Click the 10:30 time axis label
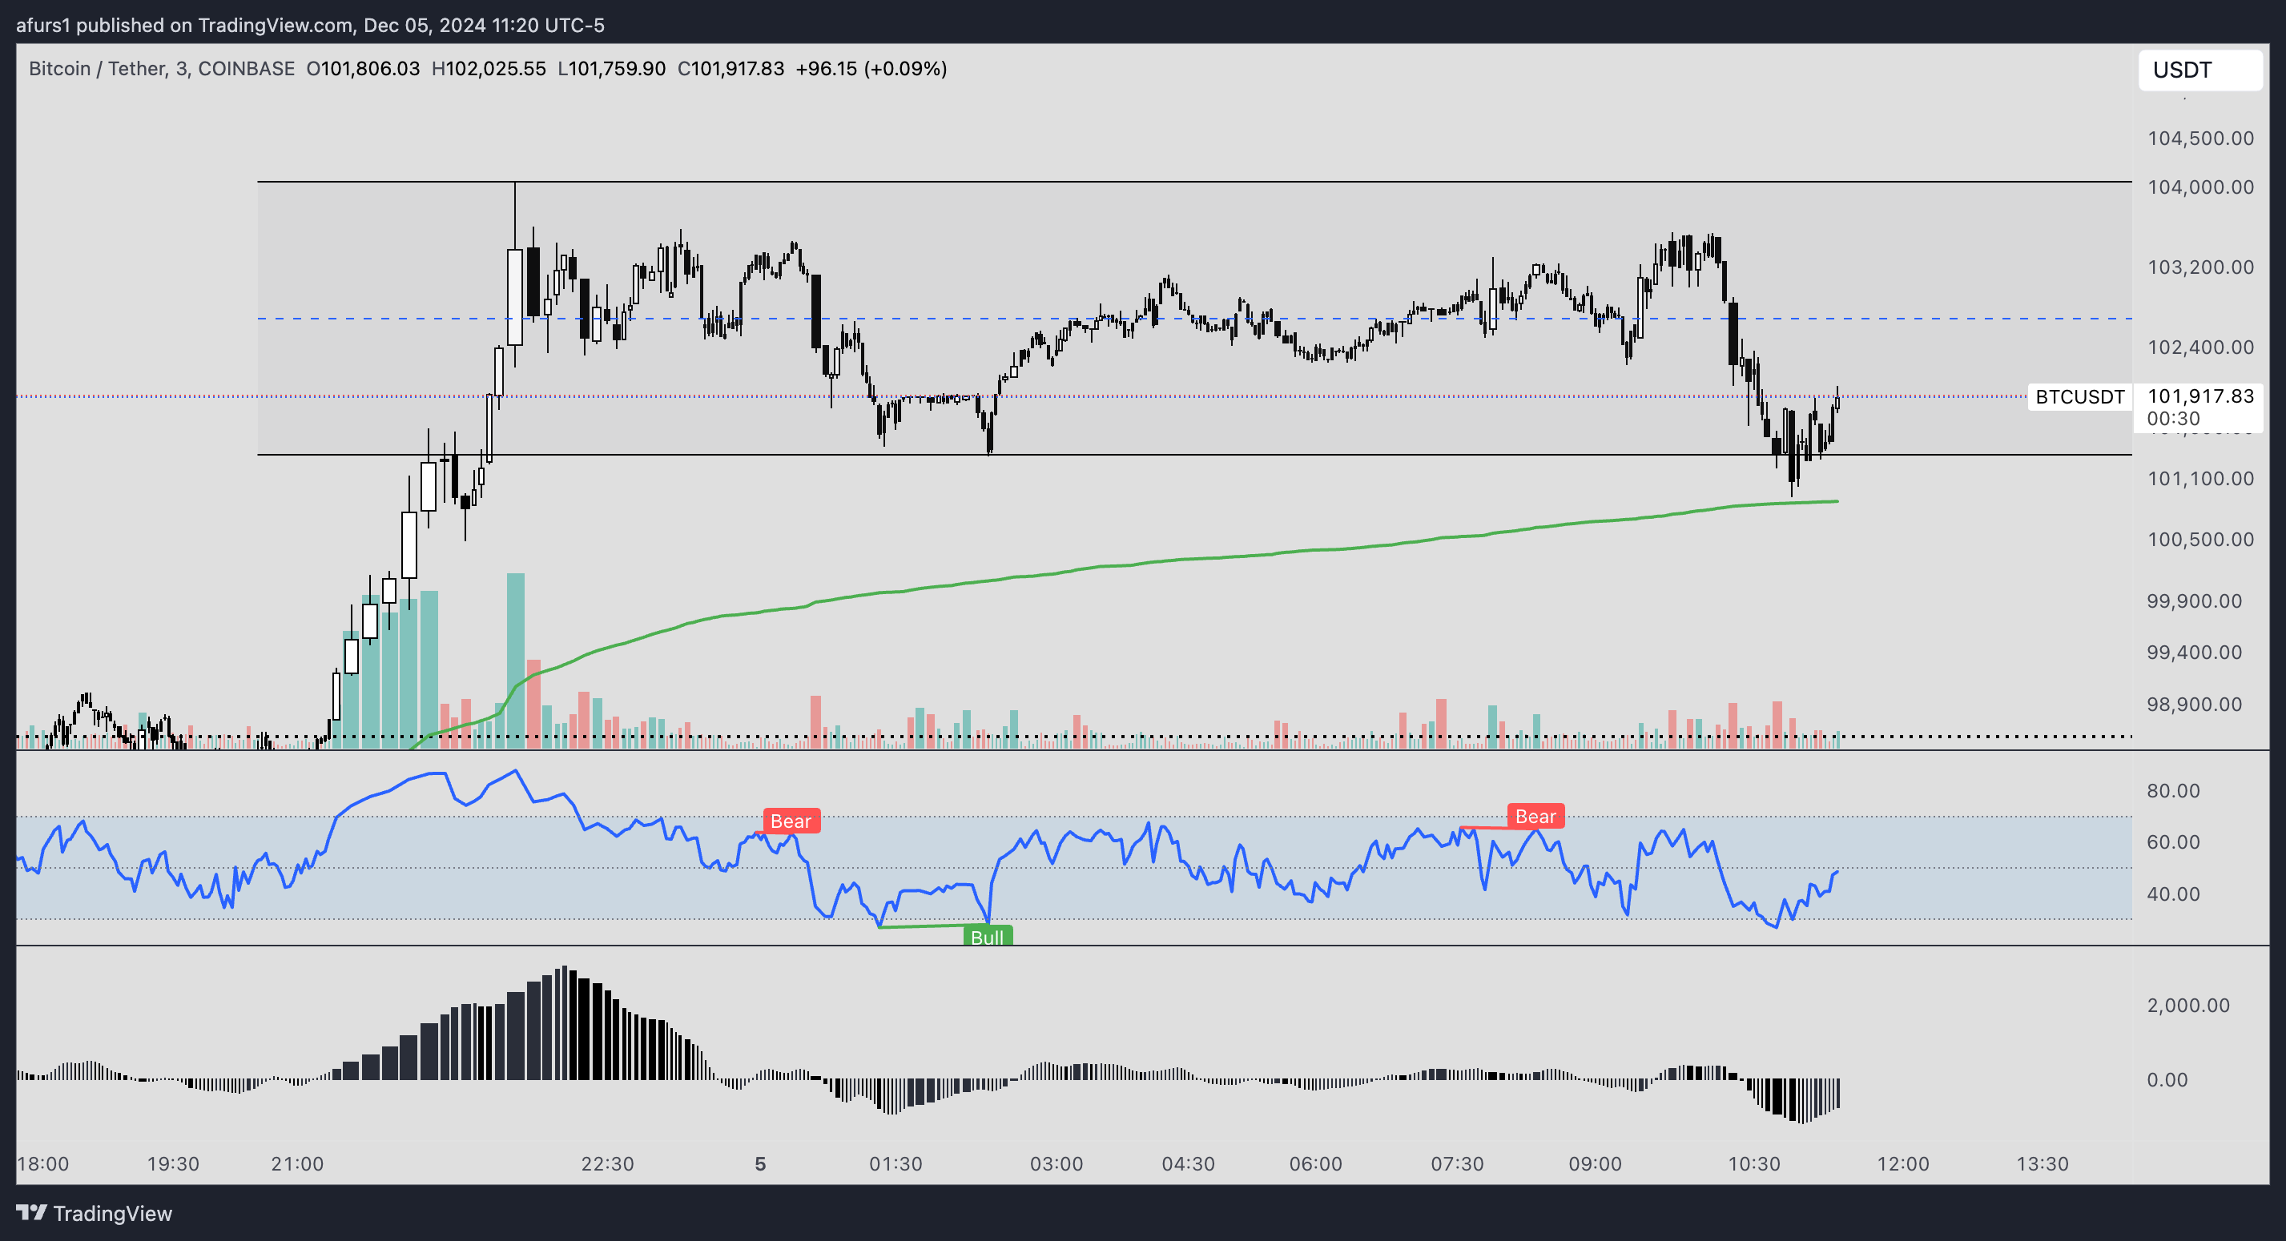This screenshot has width=2286, height=1241. click(x=1753, y=1164)
